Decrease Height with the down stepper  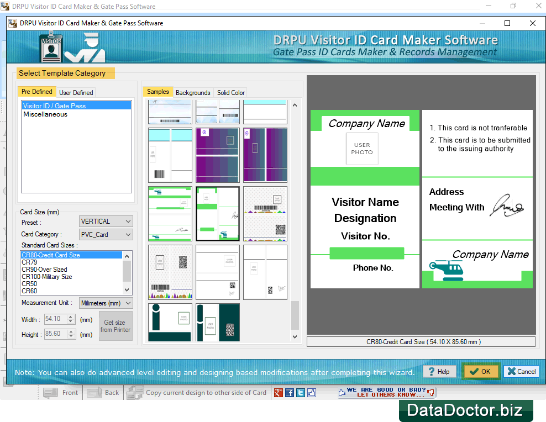(x=71, y=337)
